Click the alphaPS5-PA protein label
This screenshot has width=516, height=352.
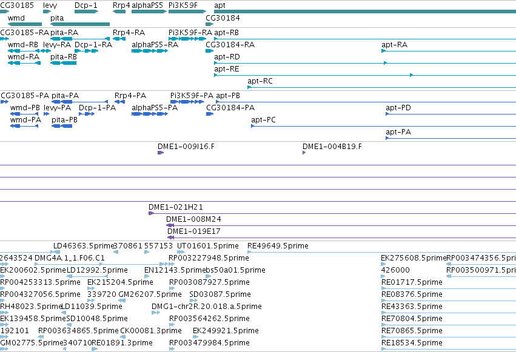[x=155, y=108]
